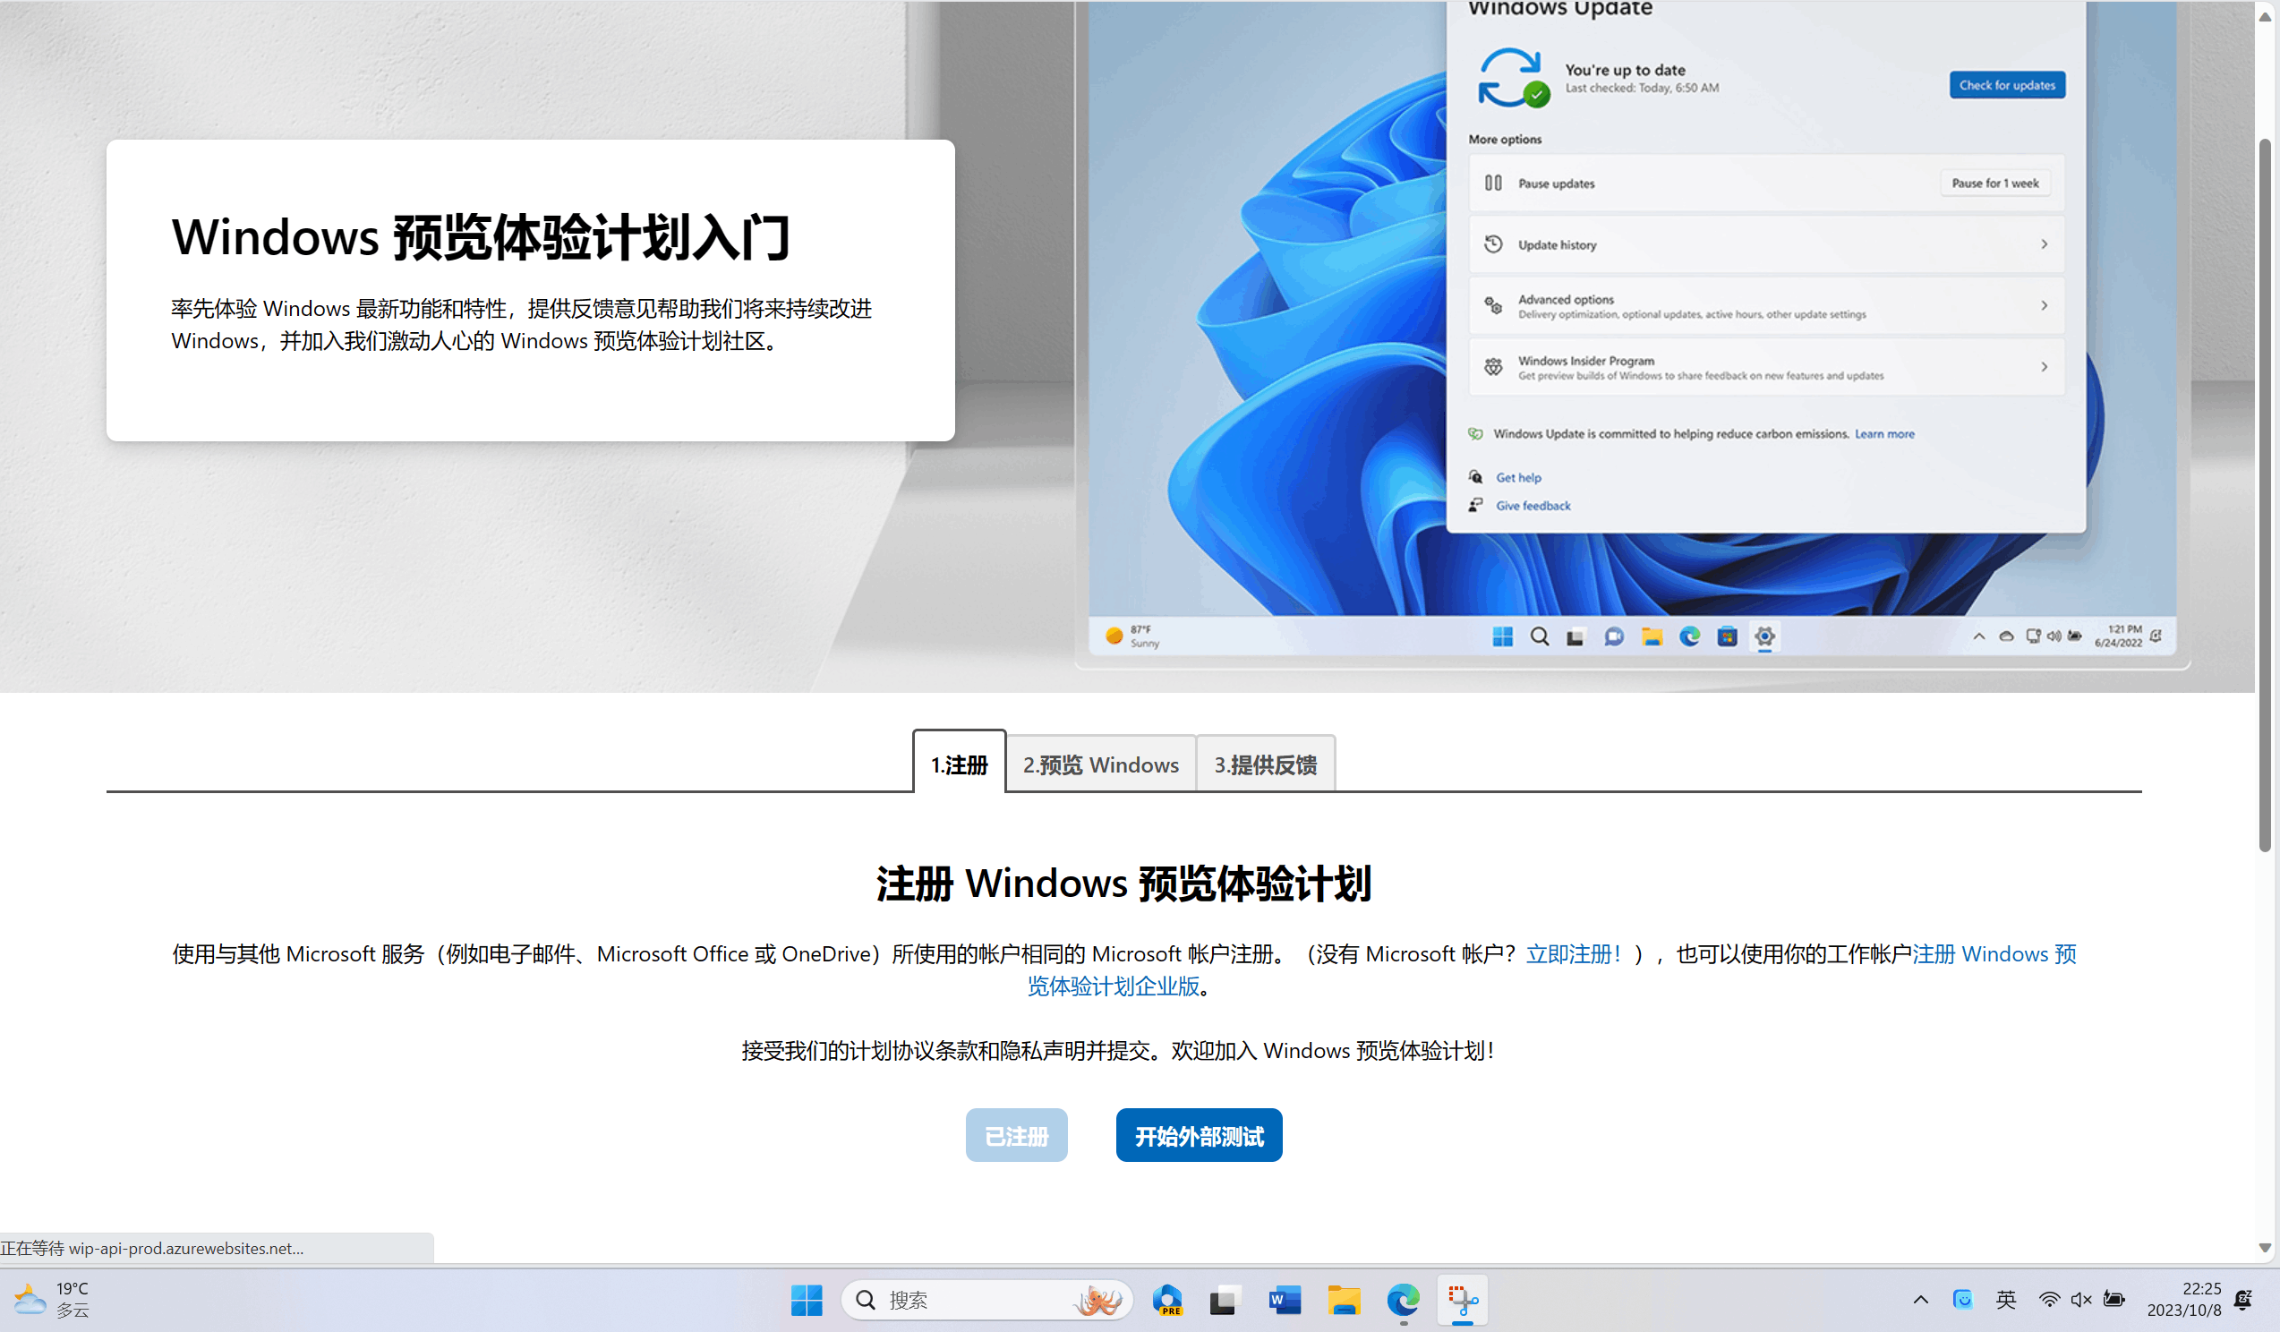Open Microsoft Edge from the taskbar

pos(1403,1301)
